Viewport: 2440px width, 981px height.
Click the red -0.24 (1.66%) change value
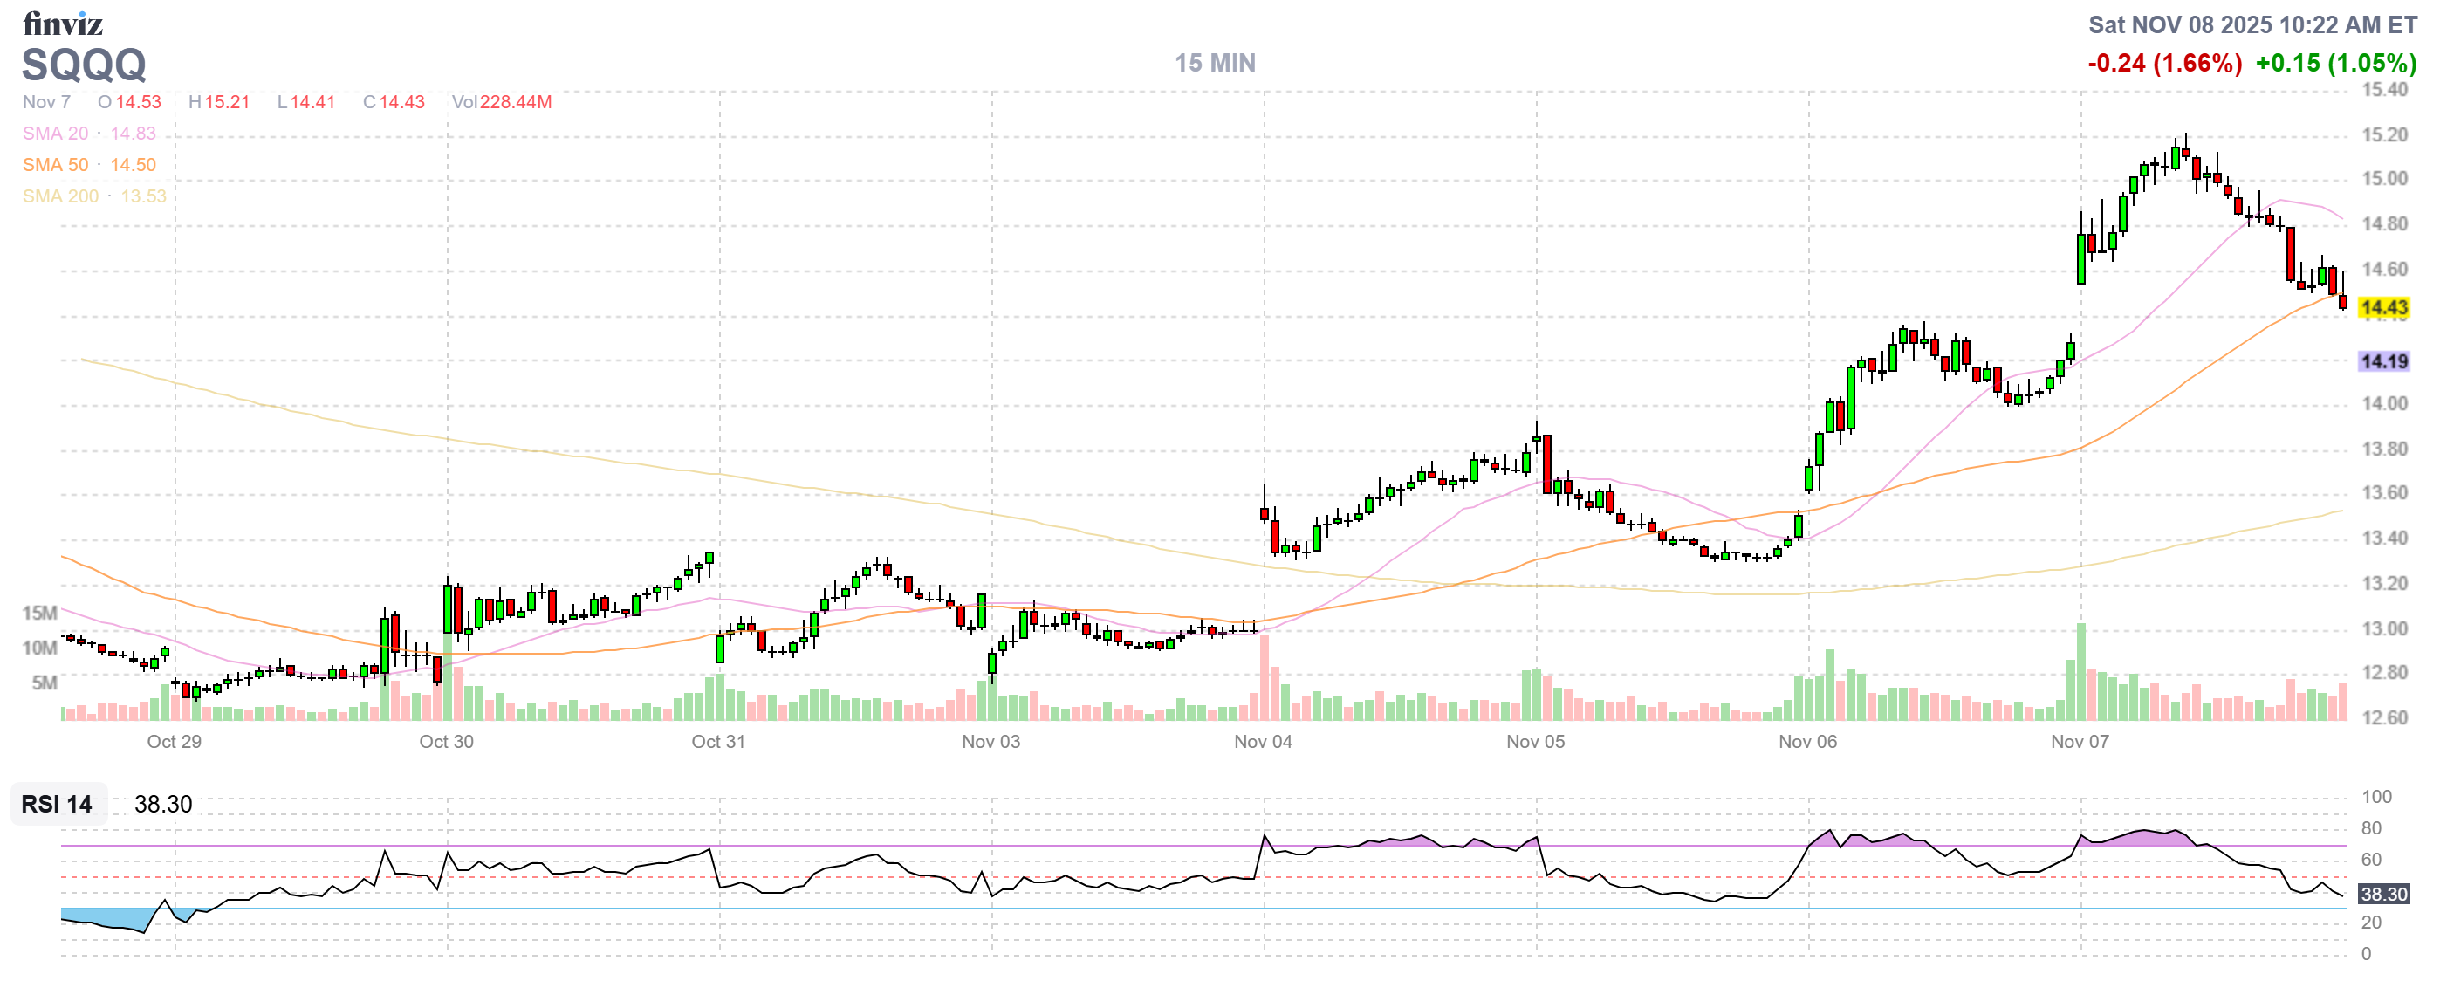pyautogui.click(x=2163, y=64)
